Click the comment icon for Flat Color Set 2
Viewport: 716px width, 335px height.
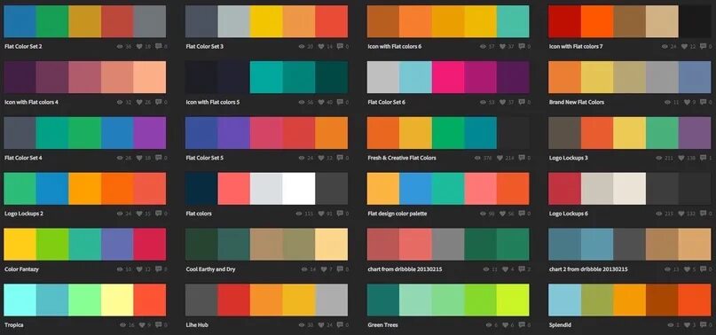click(159, 47)
